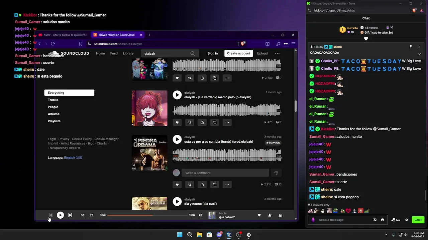Share 'y la verdad q medio pelo' track
This screenshot has width=428, height=240.
202,122
